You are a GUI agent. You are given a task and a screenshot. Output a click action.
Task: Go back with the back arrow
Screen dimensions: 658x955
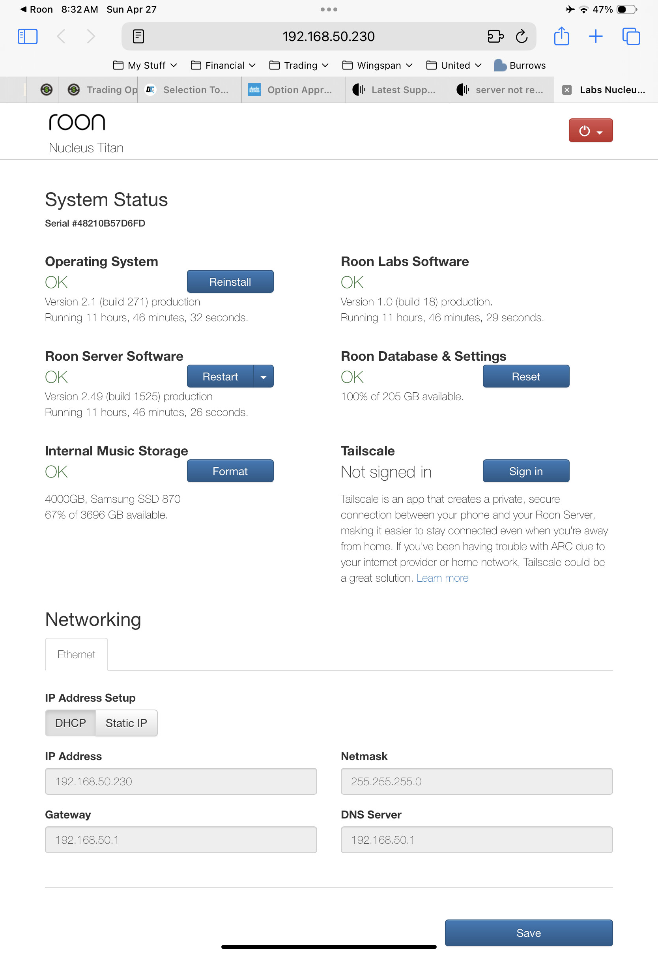coord(61,36)
